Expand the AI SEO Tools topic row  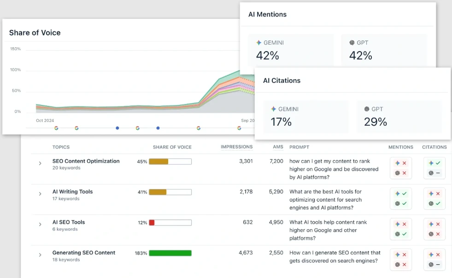(x=40, y=224)
